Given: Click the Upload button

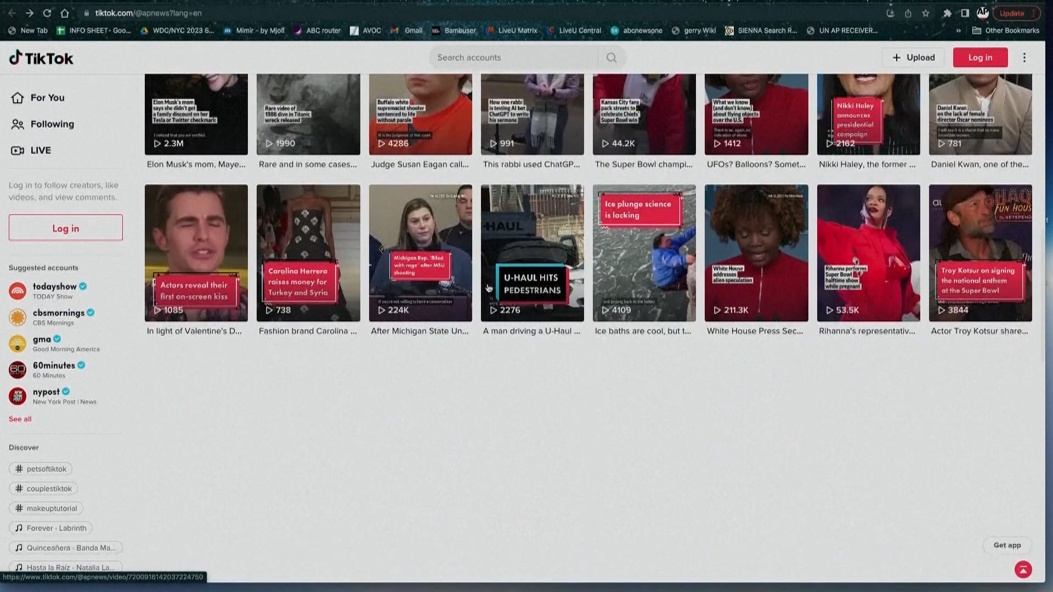Looking at the screenshot, I should (x=913, y=58).
